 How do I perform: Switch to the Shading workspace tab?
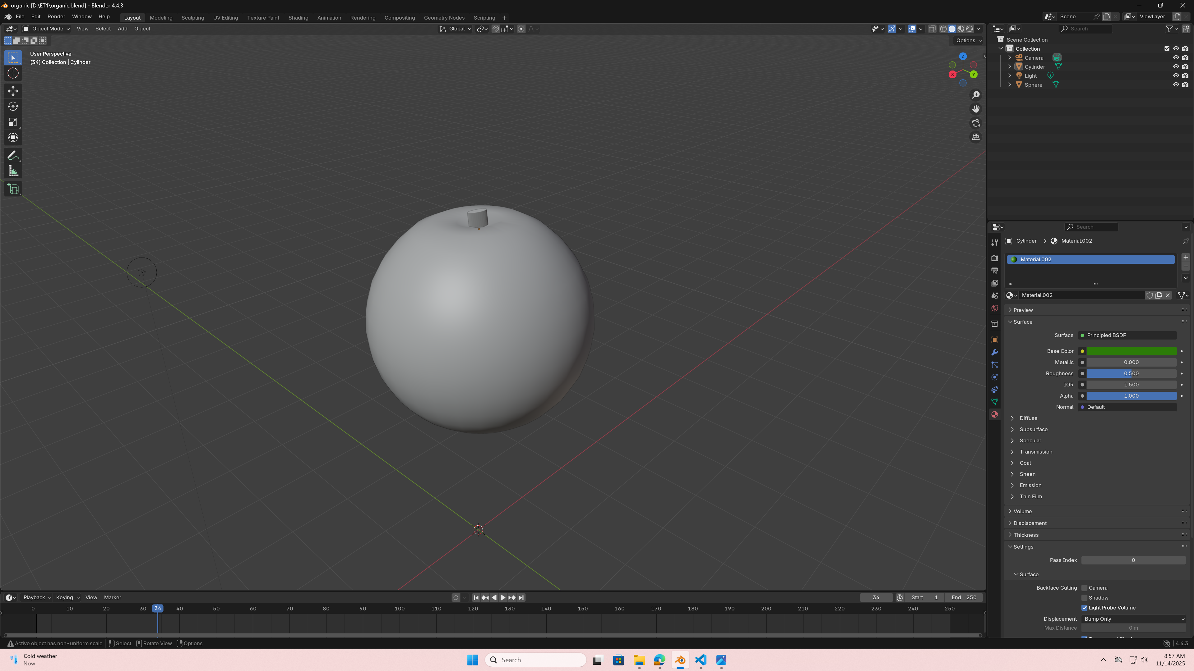[298, 18]
